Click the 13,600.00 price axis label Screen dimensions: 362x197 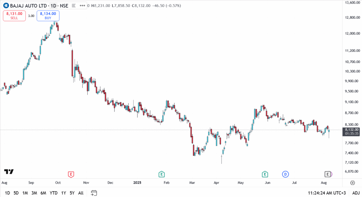pos(352,2)
